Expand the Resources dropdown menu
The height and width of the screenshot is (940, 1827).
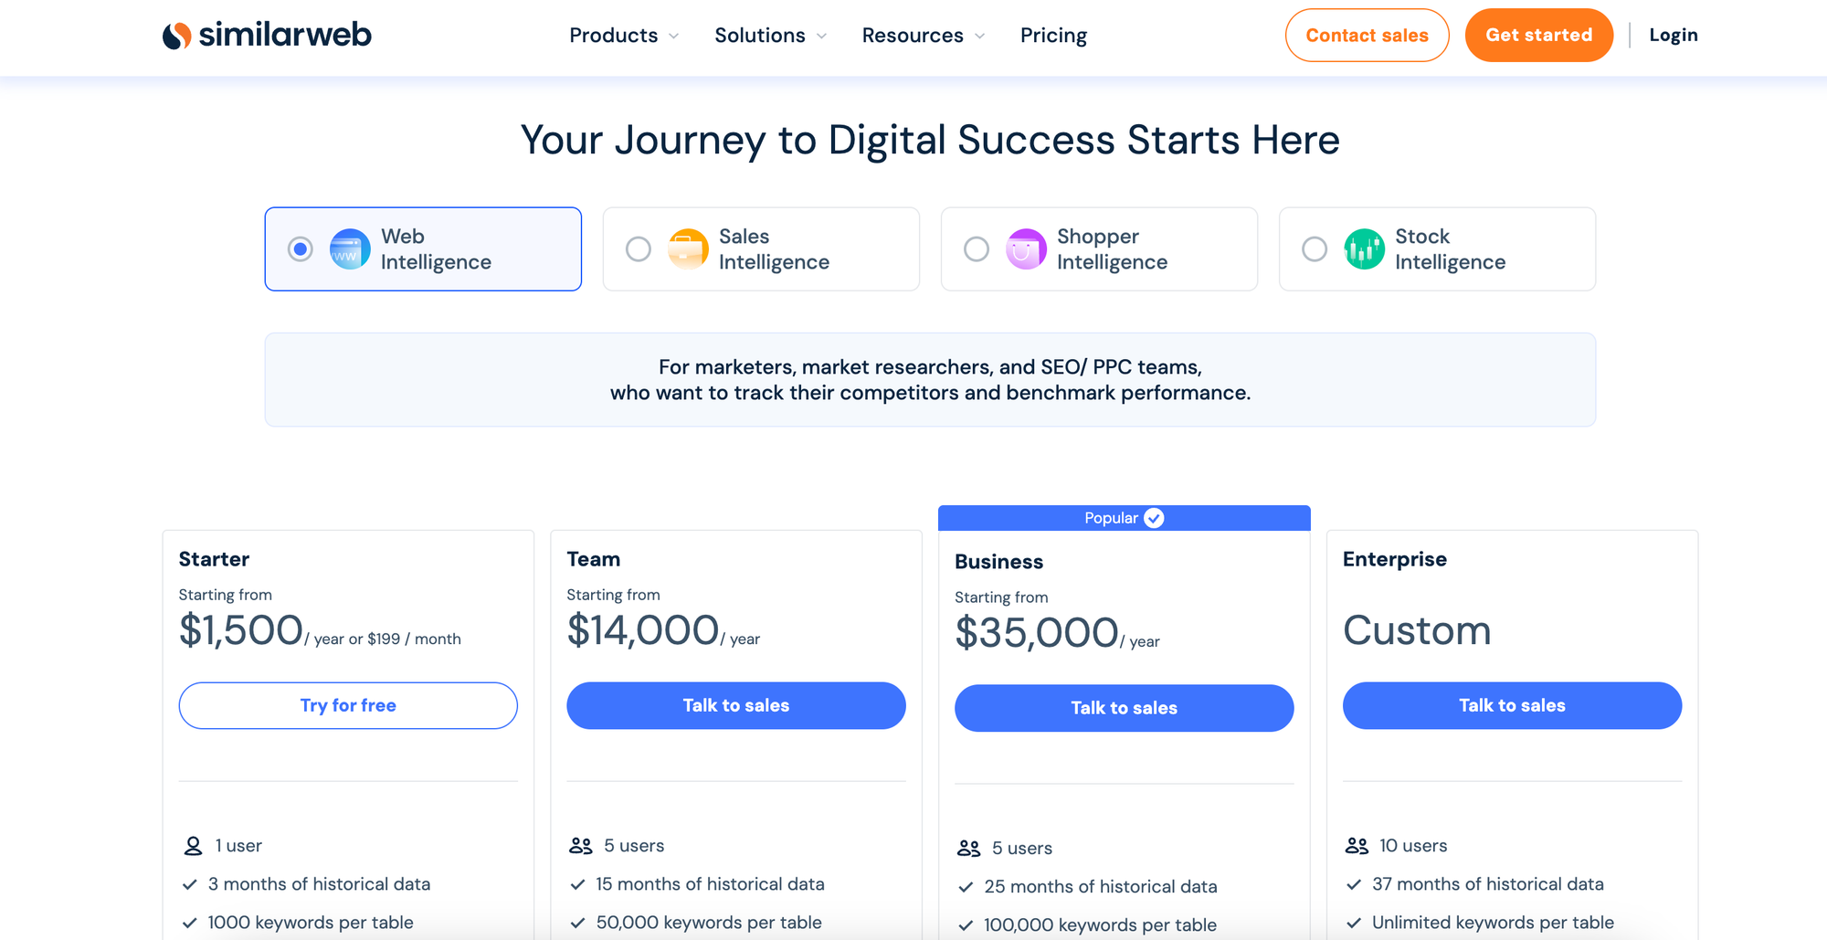point(923,36)
